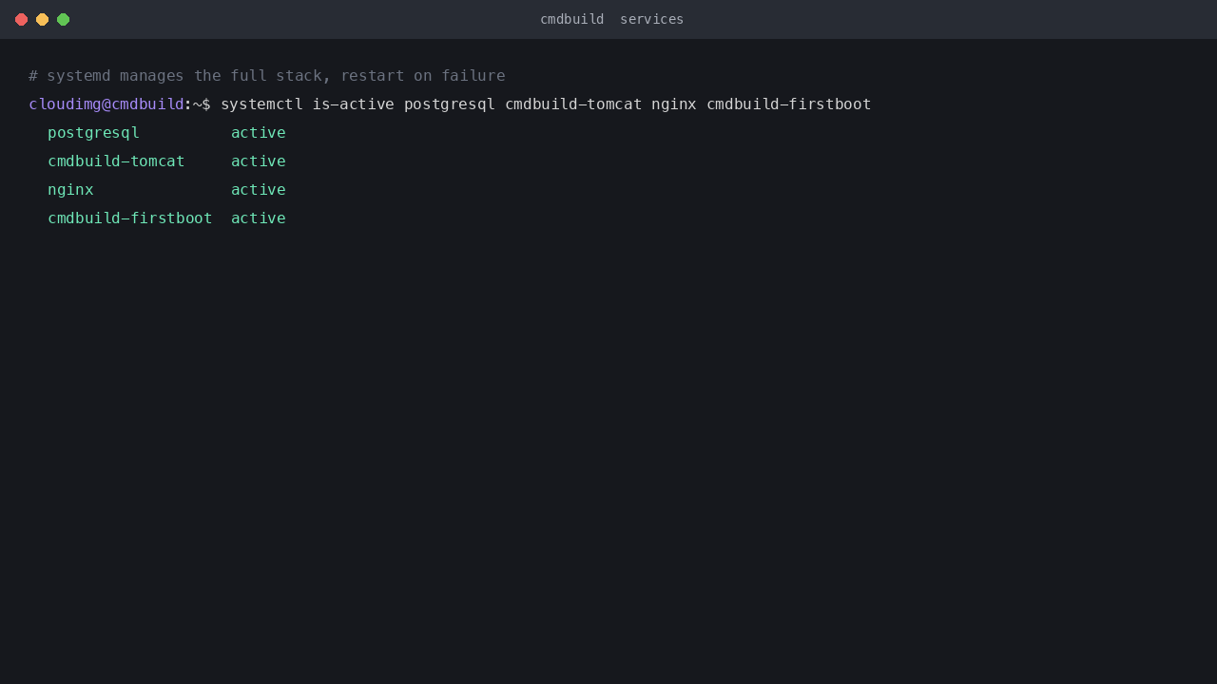Click 'active' status next to nginx
Viewport: 1217px width, 684px height.
click(259, 189)
